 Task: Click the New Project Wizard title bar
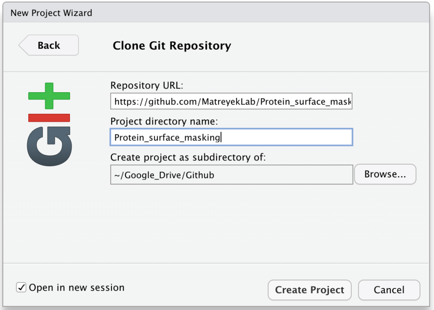pos(216,13)
